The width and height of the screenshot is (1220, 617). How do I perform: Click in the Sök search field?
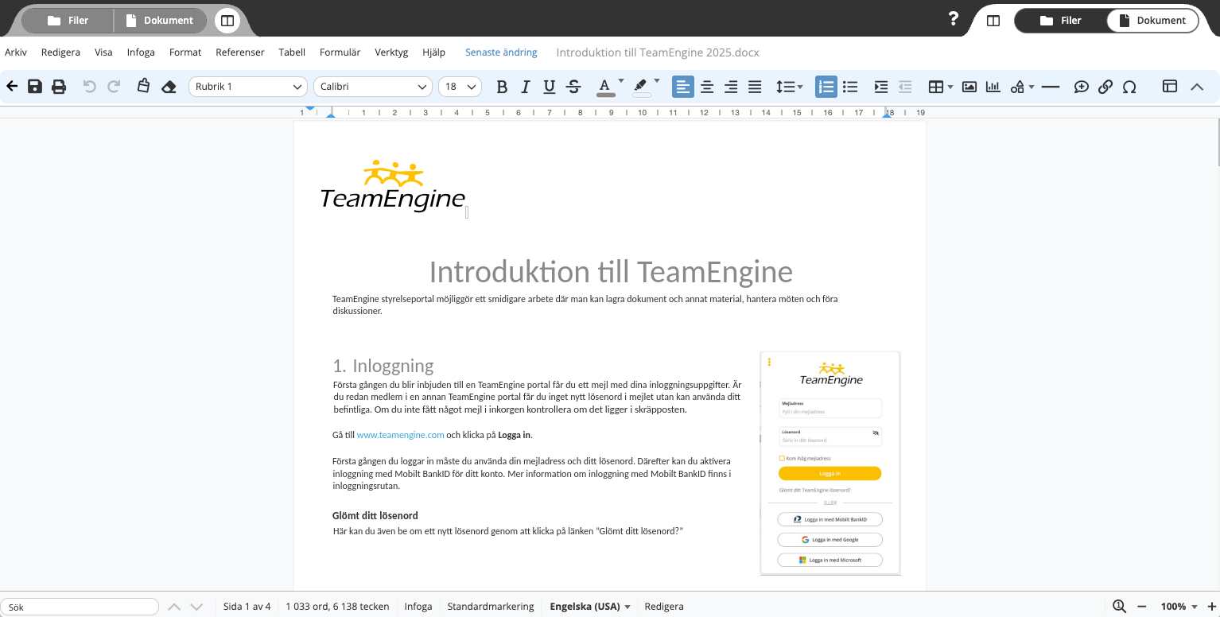(80, 607)
